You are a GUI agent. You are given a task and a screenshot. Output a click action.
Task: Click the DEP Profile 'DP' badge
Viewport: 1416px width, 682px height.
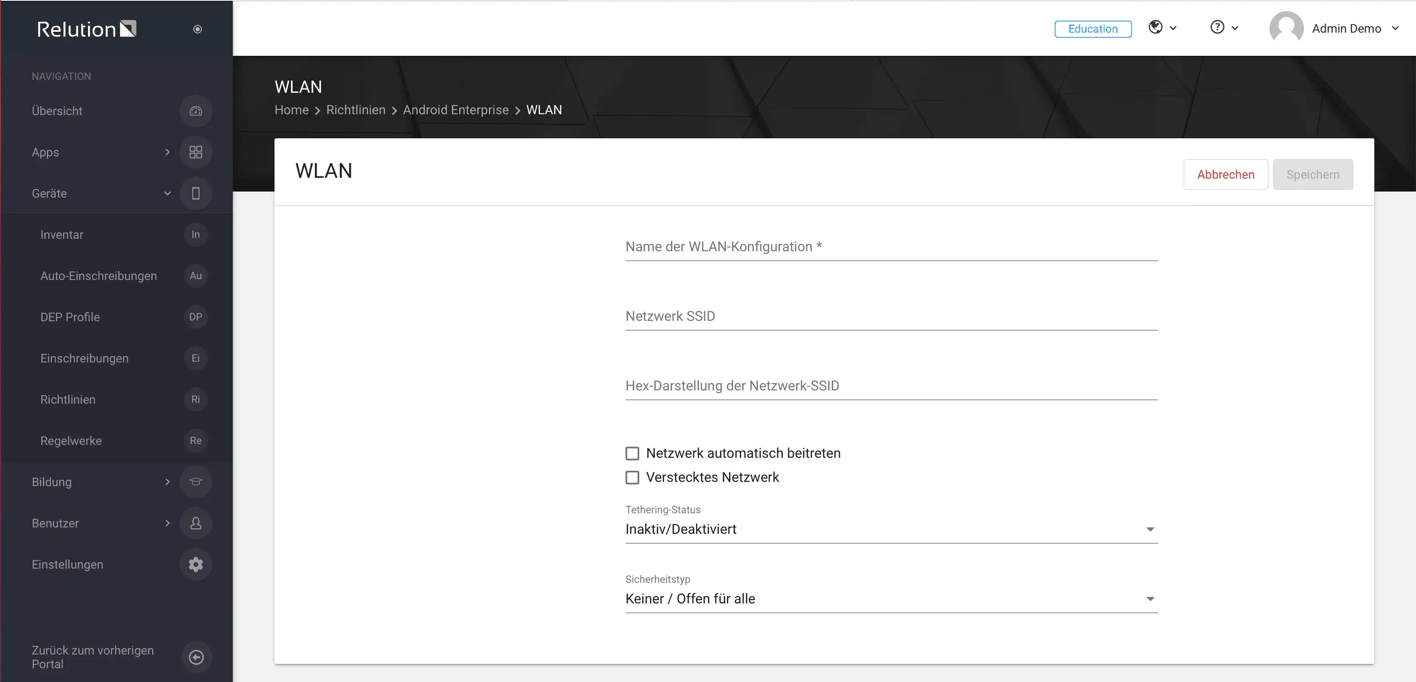point(196,317)
